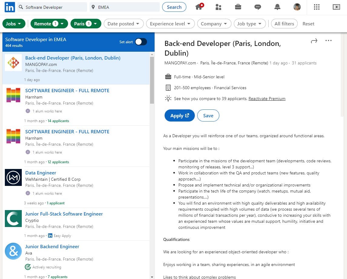Open the MANGOPAY.com link in job details
Viewport: 347px width, 279px height.
pyautogui.click(x=180, y=63)
